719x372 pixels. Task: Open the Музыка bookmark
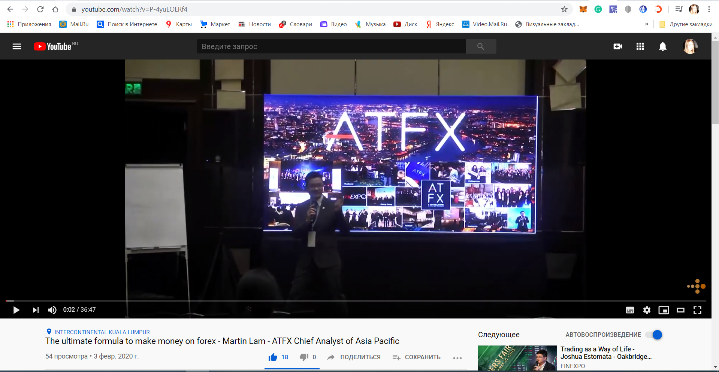(x=370, y=24)
